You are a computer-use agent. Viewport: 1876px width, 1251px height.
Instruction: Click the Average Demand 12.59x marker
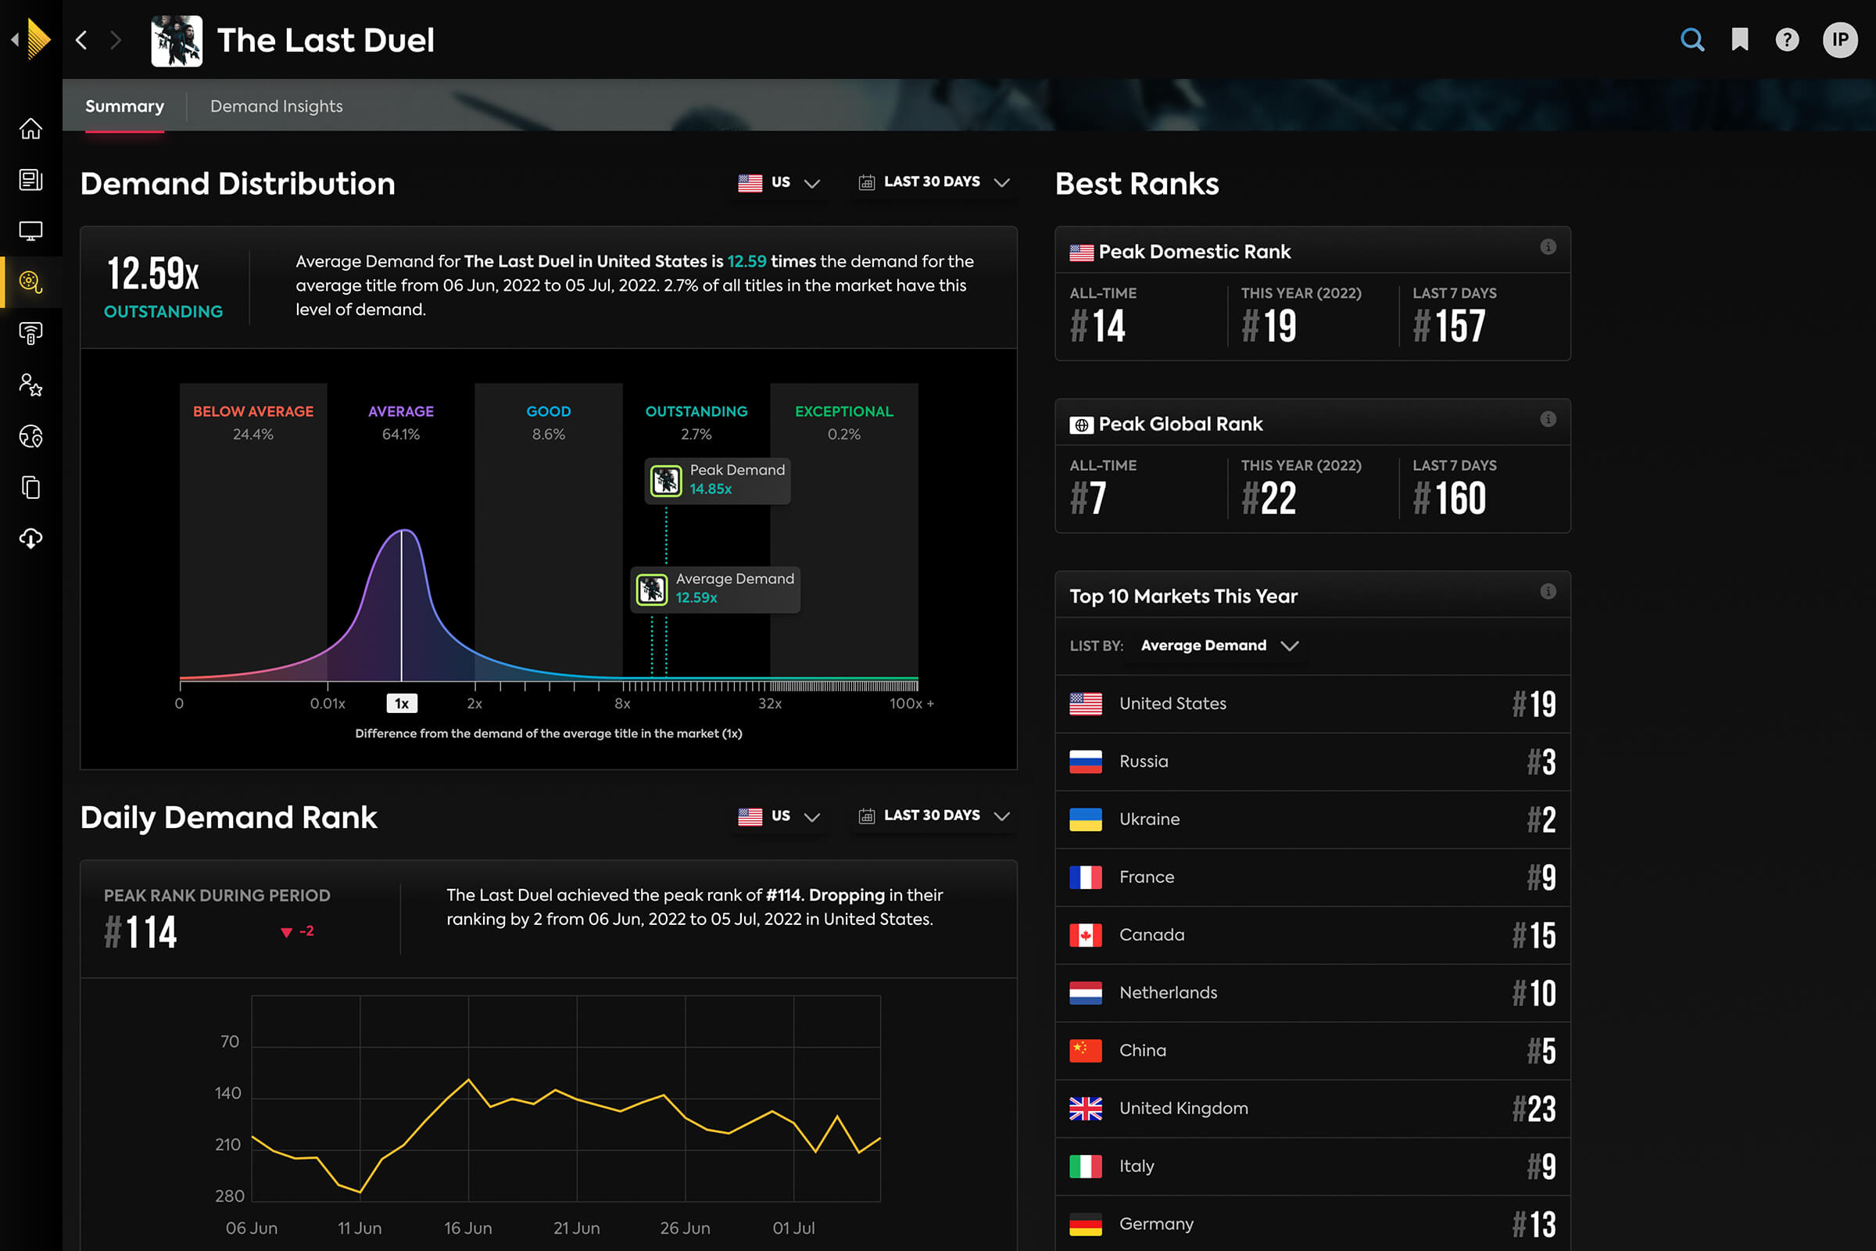[714, 589]
